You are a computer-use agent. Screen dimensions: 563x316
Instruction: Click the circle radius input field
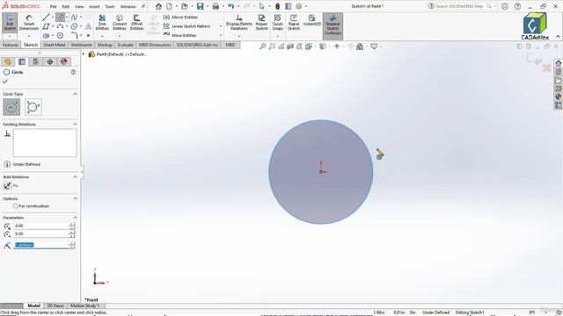click(x=41, y=245)
